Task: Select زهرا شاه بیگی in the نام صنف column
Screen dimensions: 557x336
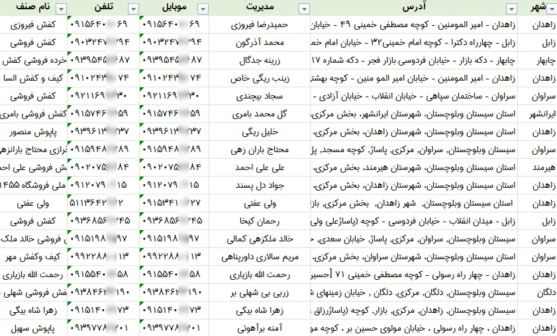Action: tap(33, 310)
